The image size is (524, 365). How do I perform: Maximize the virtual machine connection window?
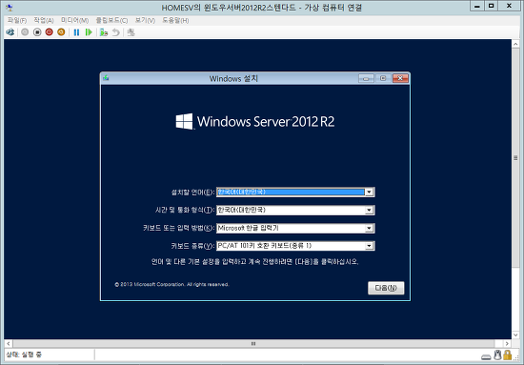[491, 6]
